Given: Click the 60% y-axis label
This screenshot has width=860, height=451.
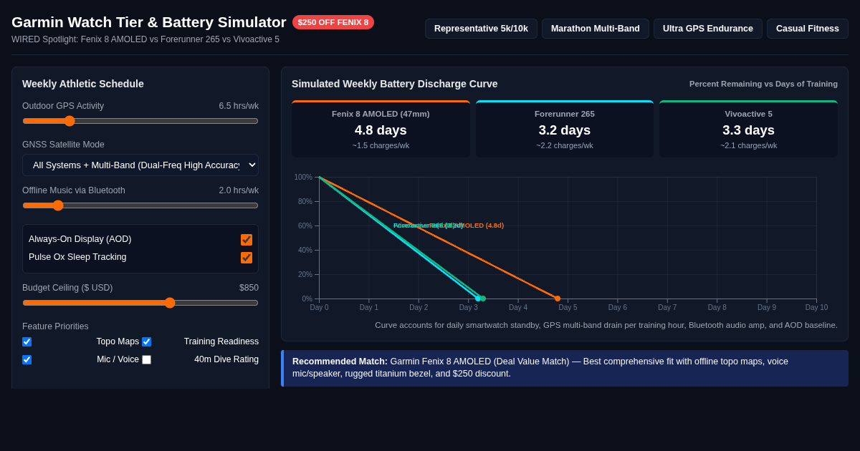Looking at the screenshot, I should click(x=305, y=225).
